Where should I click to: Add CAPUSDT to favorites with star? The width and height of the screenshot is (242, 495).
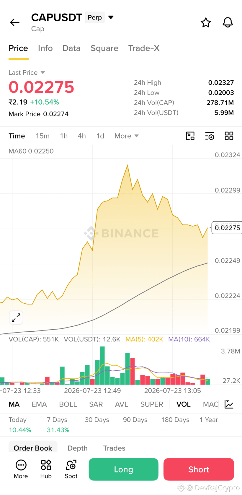pyautogui.click(x=206, y=22)
